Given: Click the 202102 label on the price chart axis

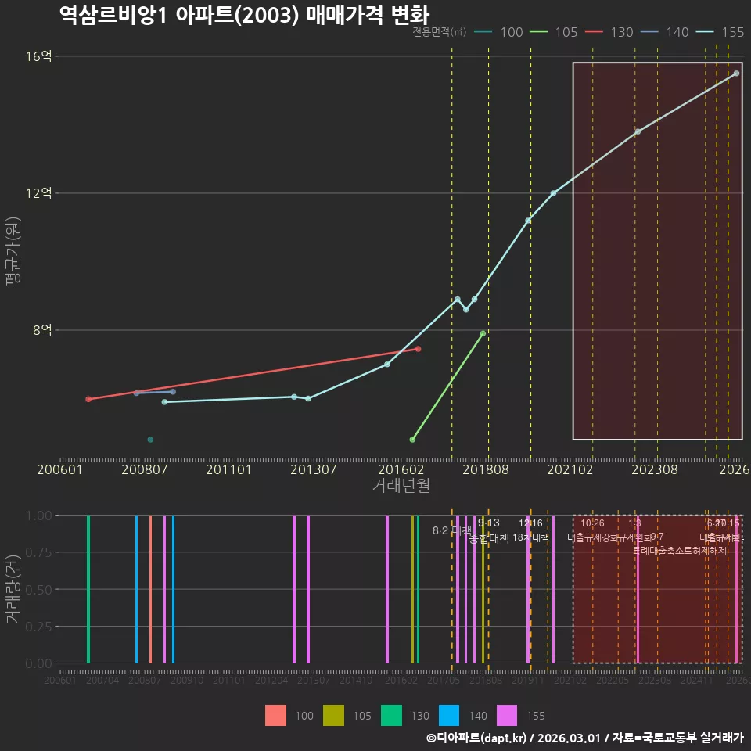Looking at the screenshot, I should pos(570,469).
